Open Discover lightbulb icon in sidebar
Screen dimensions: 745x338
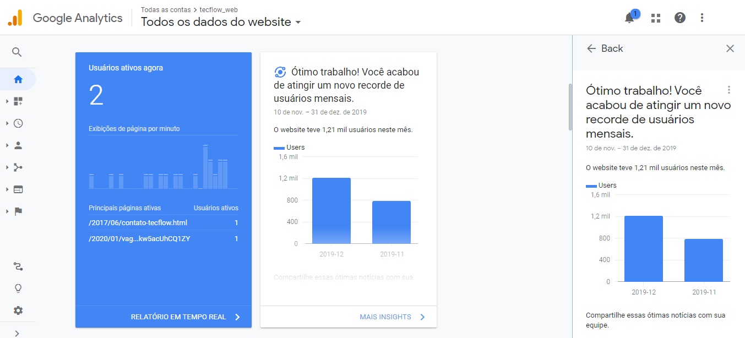tap(18, 288)
